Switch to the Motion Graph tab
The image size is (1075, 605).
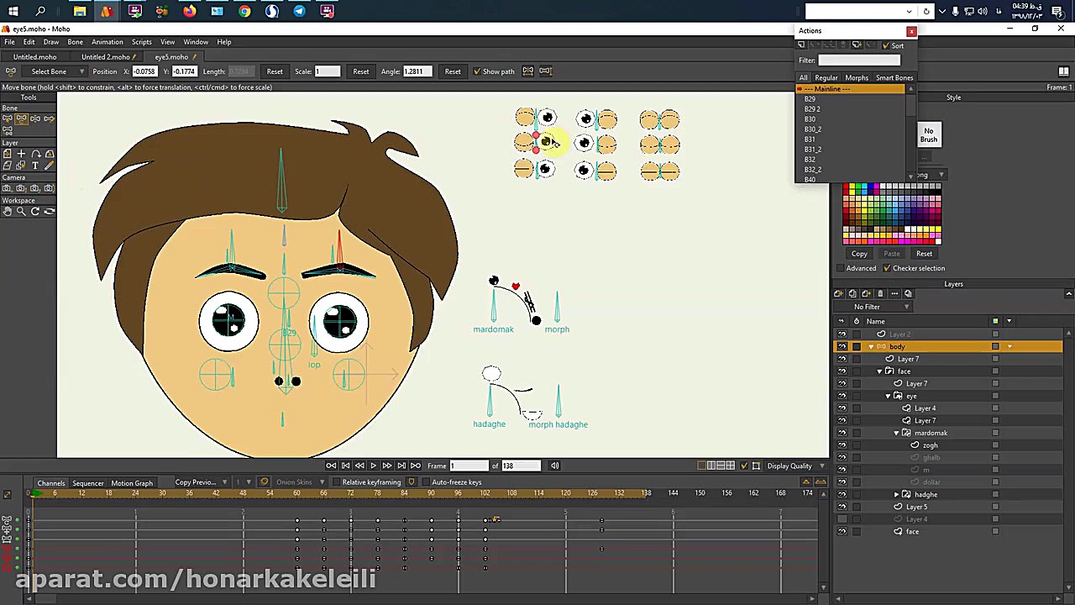(132, 483)
